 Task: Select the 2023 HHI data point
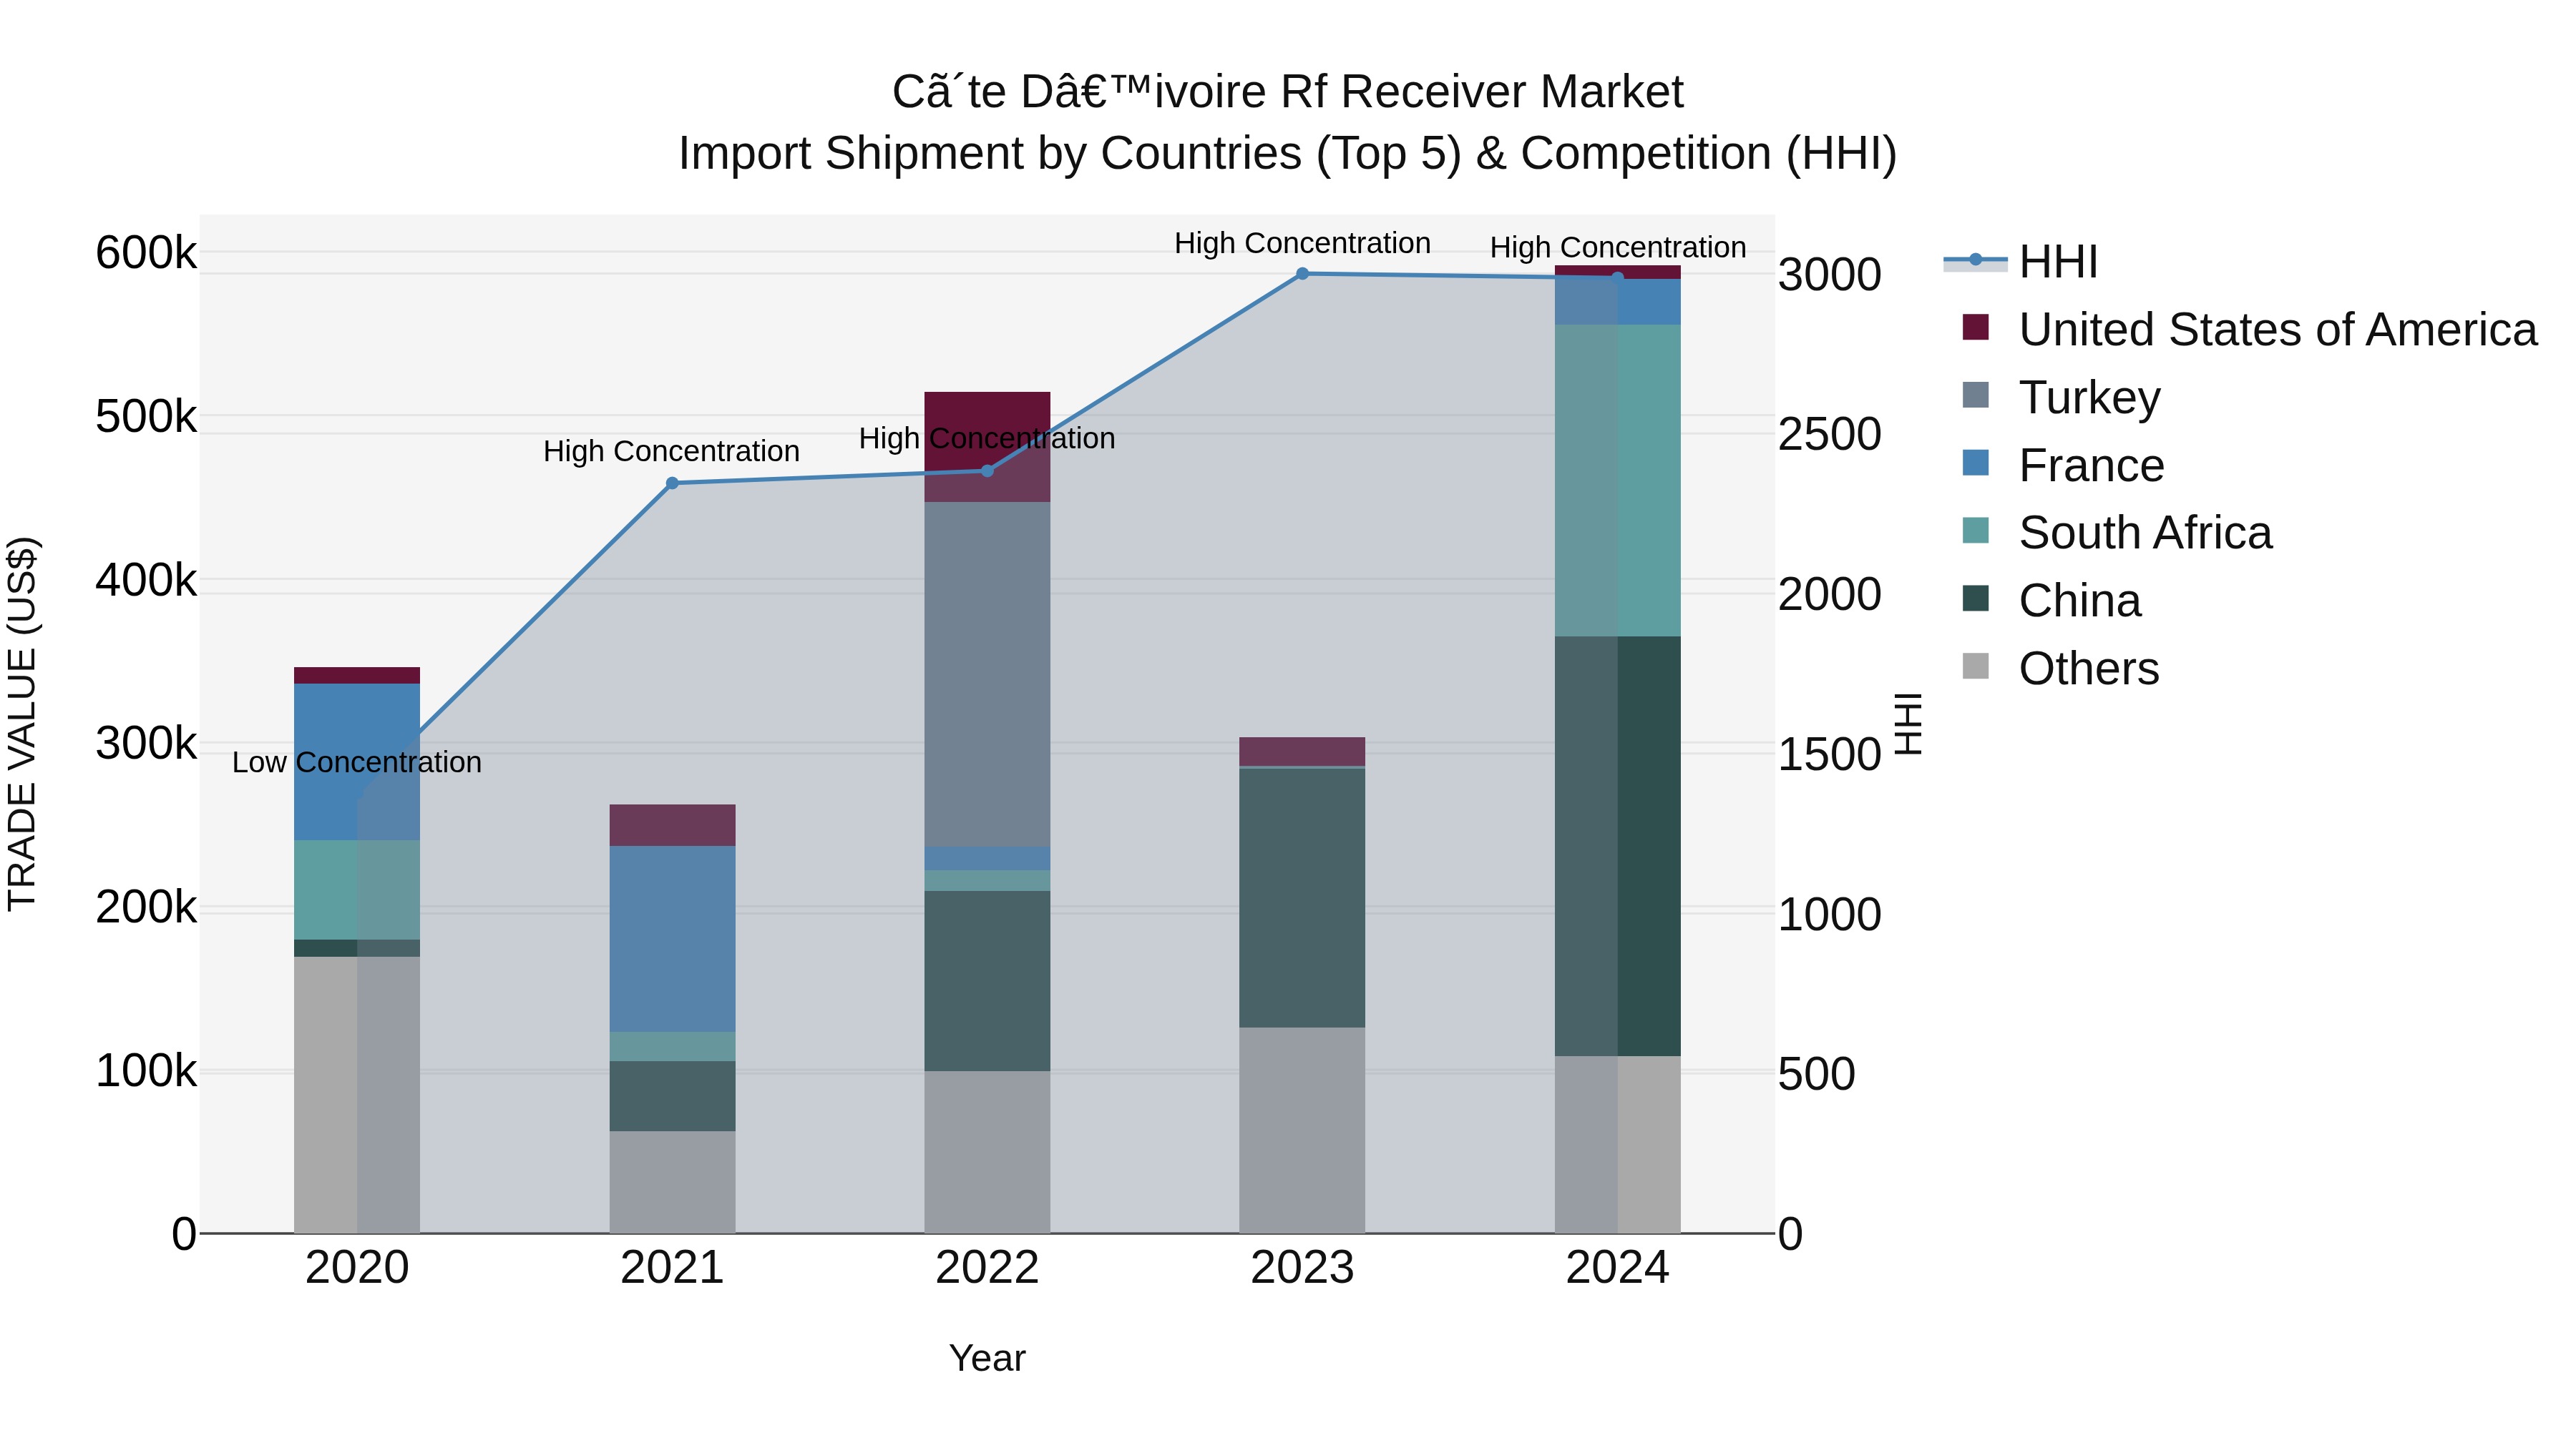click(1302, 274)
